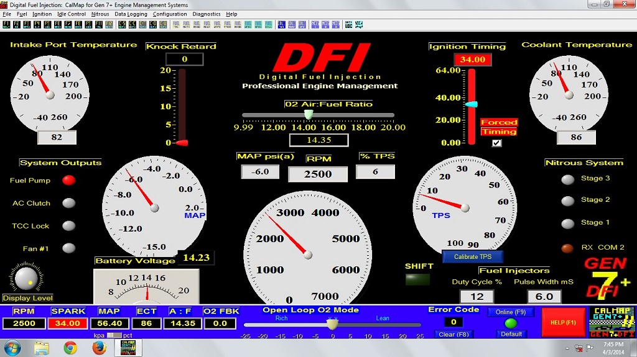This screenshot has height=357, width=637.
Task: Click the F1 help toolbar icon
Action: (x=6, y=25)
